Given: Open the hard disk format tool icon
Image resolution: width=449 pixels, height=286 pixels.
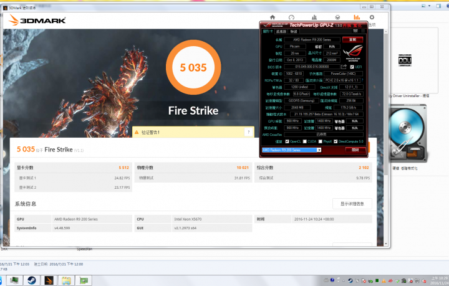Looking at the screenshot, I should (408, 135).
